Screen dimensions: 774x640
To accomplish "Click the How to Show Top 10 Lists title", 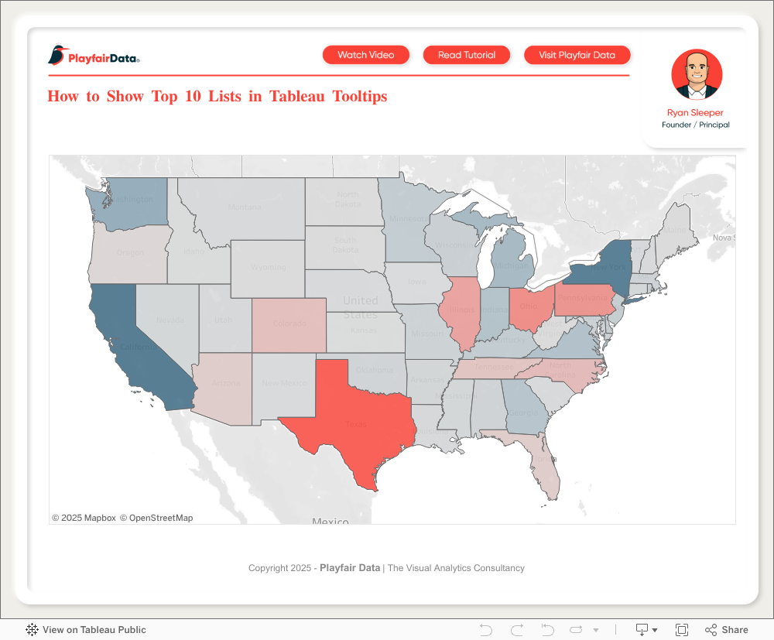I will pos(217,96).
